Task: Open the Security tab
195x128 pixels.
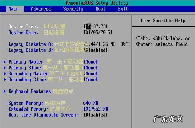Action: tap(73, 9)
